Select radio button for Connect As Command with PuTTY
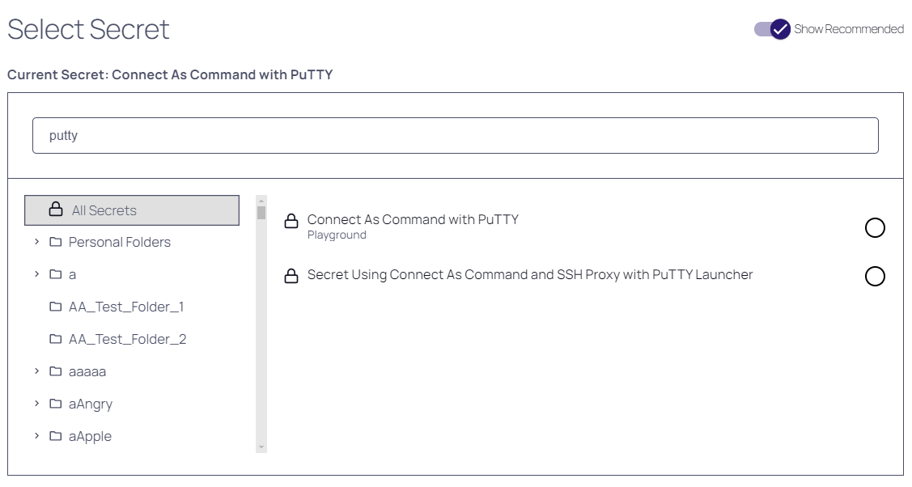Viewport: 912px width, 487px height. coord(875,228)
